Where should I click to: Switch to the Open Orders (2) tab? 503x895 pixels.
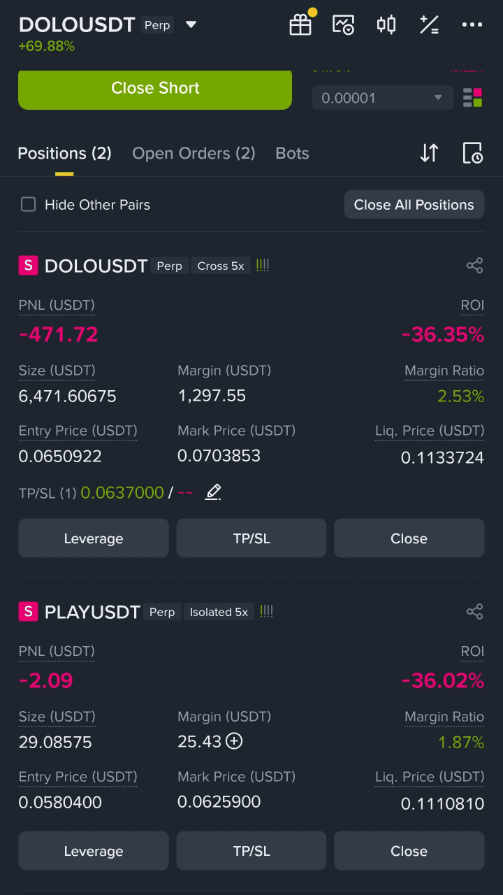[194, 153]
